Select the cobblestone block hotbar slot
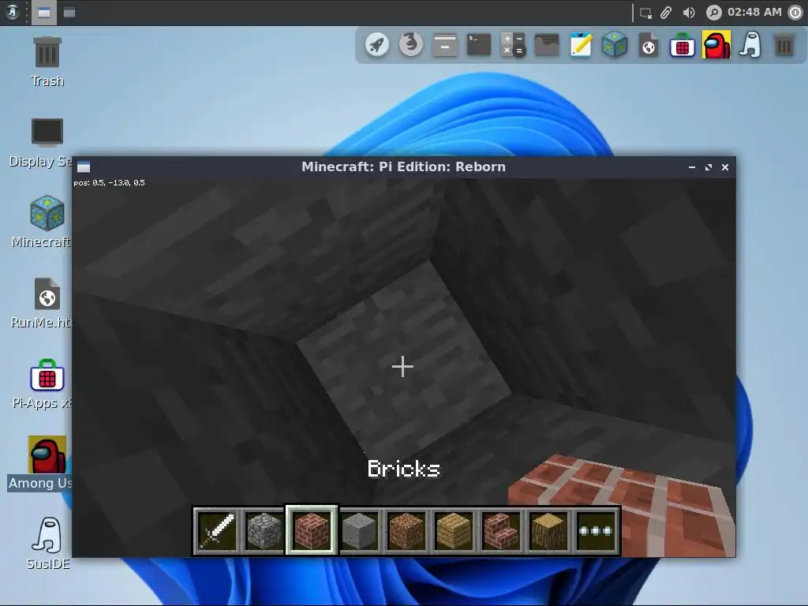808x606 pixels. [x=264, y=530]
